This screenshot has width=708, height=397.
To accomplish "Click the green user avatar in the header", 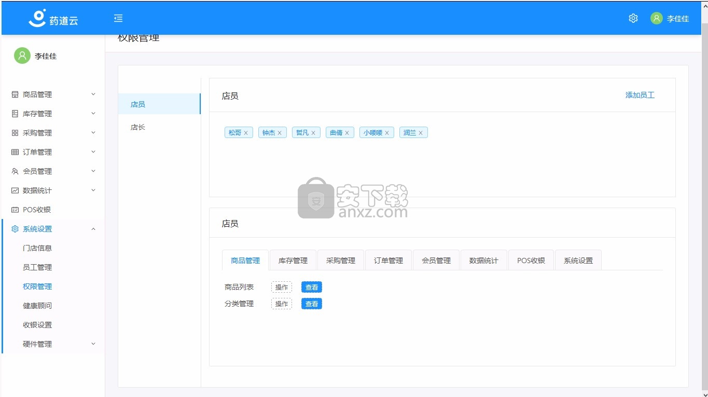I will pos(657,18).
